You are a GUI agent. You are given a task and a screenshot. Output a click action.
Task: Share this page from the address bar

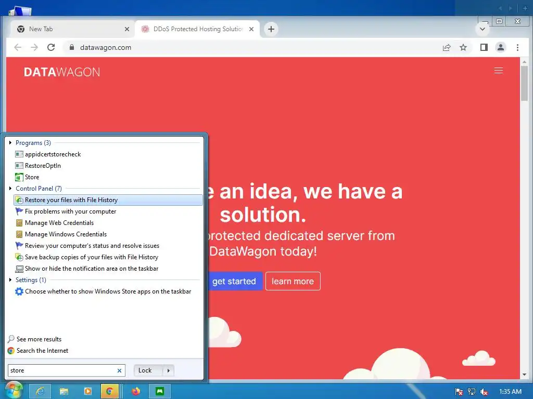tap(447, 47)
